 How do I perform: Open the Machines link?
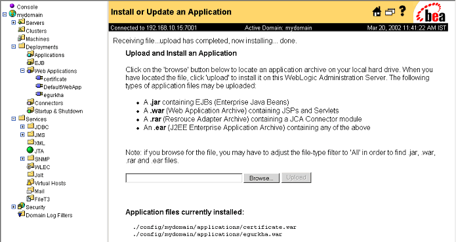(37, 39)
